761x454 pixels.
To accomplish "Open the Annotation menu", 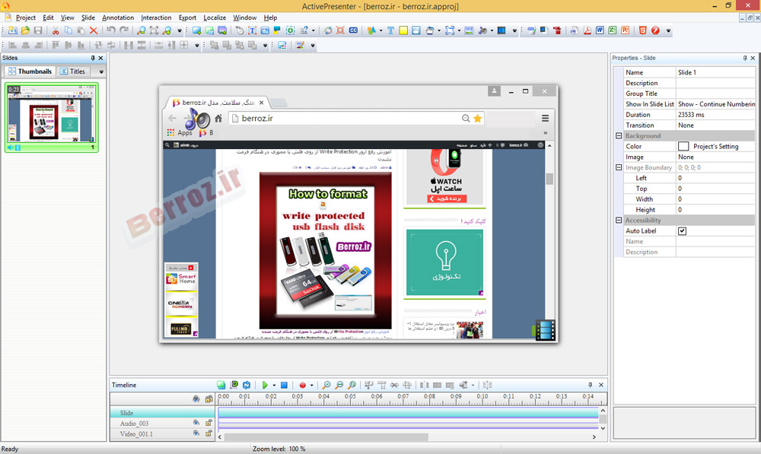I will click(x=118, y=17).
